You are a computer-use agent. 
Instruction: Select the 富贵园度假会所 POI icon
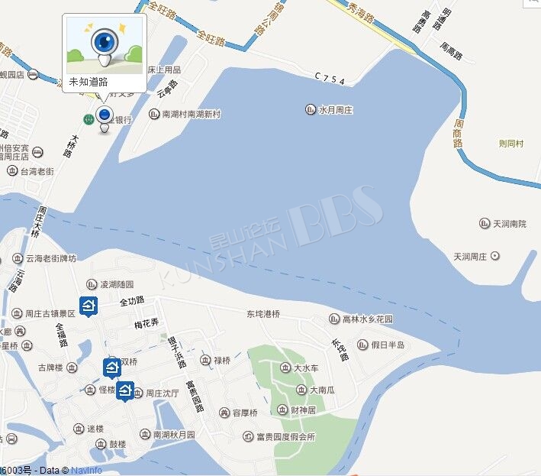coord(248,436)
